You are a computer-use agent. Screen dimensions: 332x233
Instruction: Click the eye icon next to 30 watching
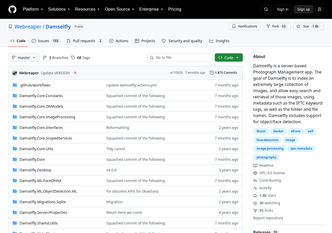(x=255, y=203)
